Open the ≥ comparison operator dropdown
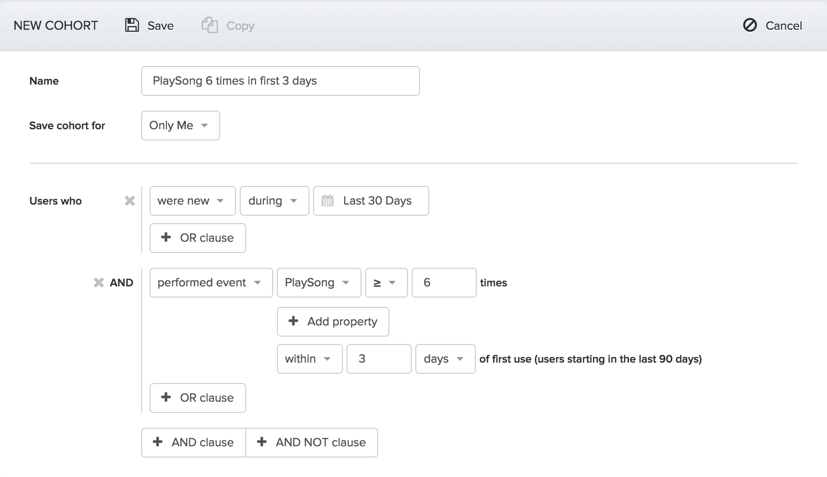 coord(386,283)
